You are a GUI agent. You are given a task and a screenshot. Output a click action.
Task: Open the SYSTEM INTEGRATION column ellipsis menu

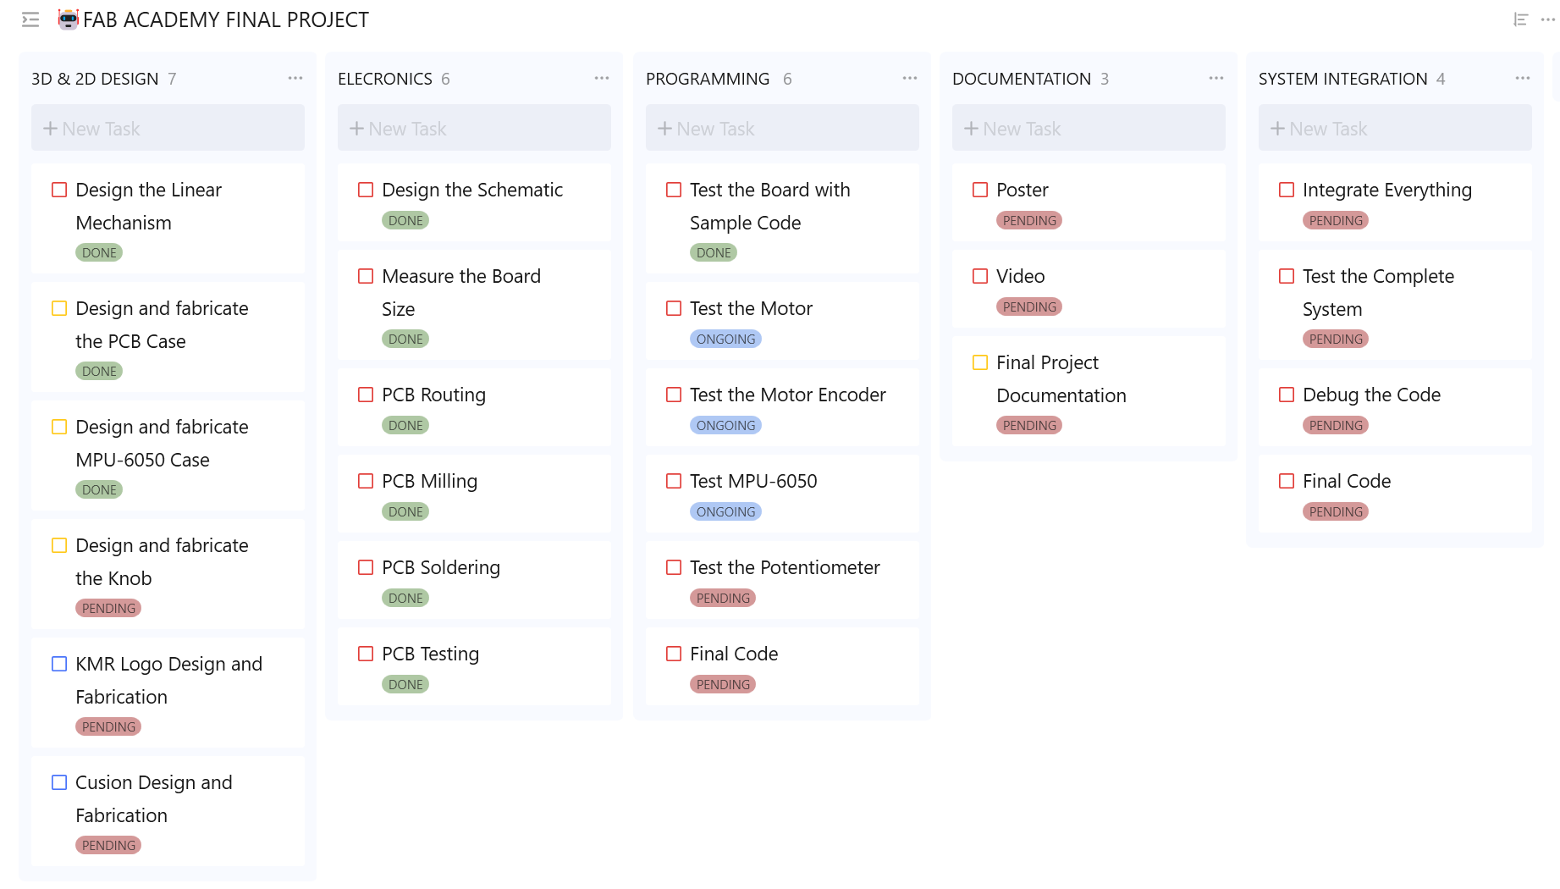click(x=1522, y=78)
